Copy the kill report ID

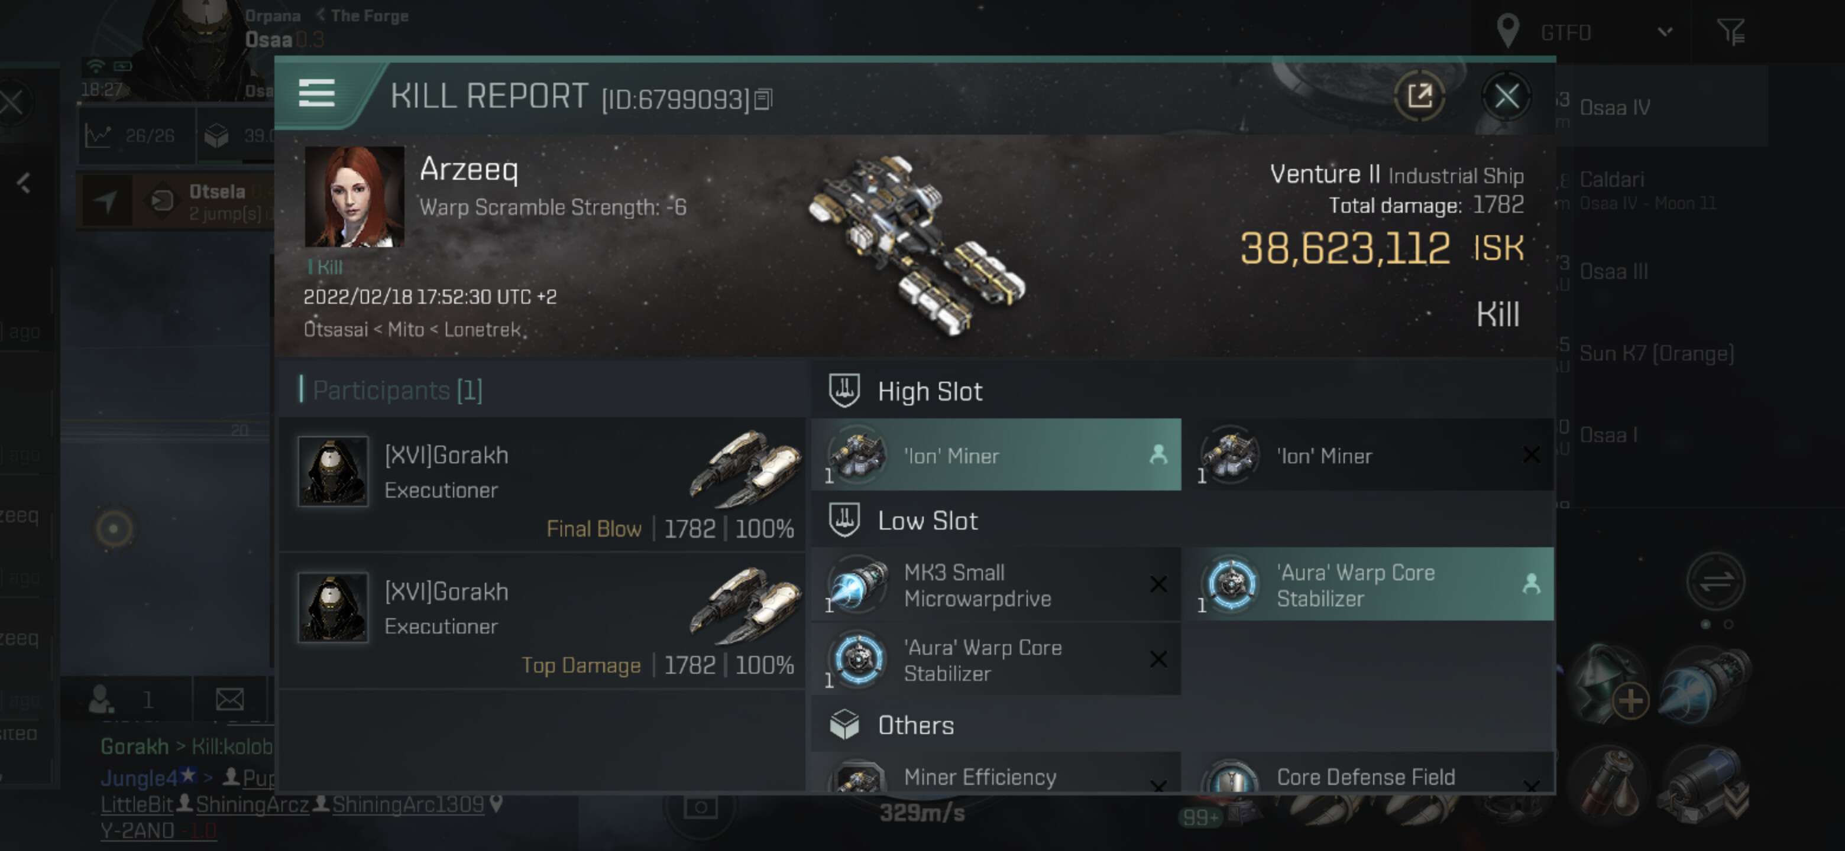(764, 99)
